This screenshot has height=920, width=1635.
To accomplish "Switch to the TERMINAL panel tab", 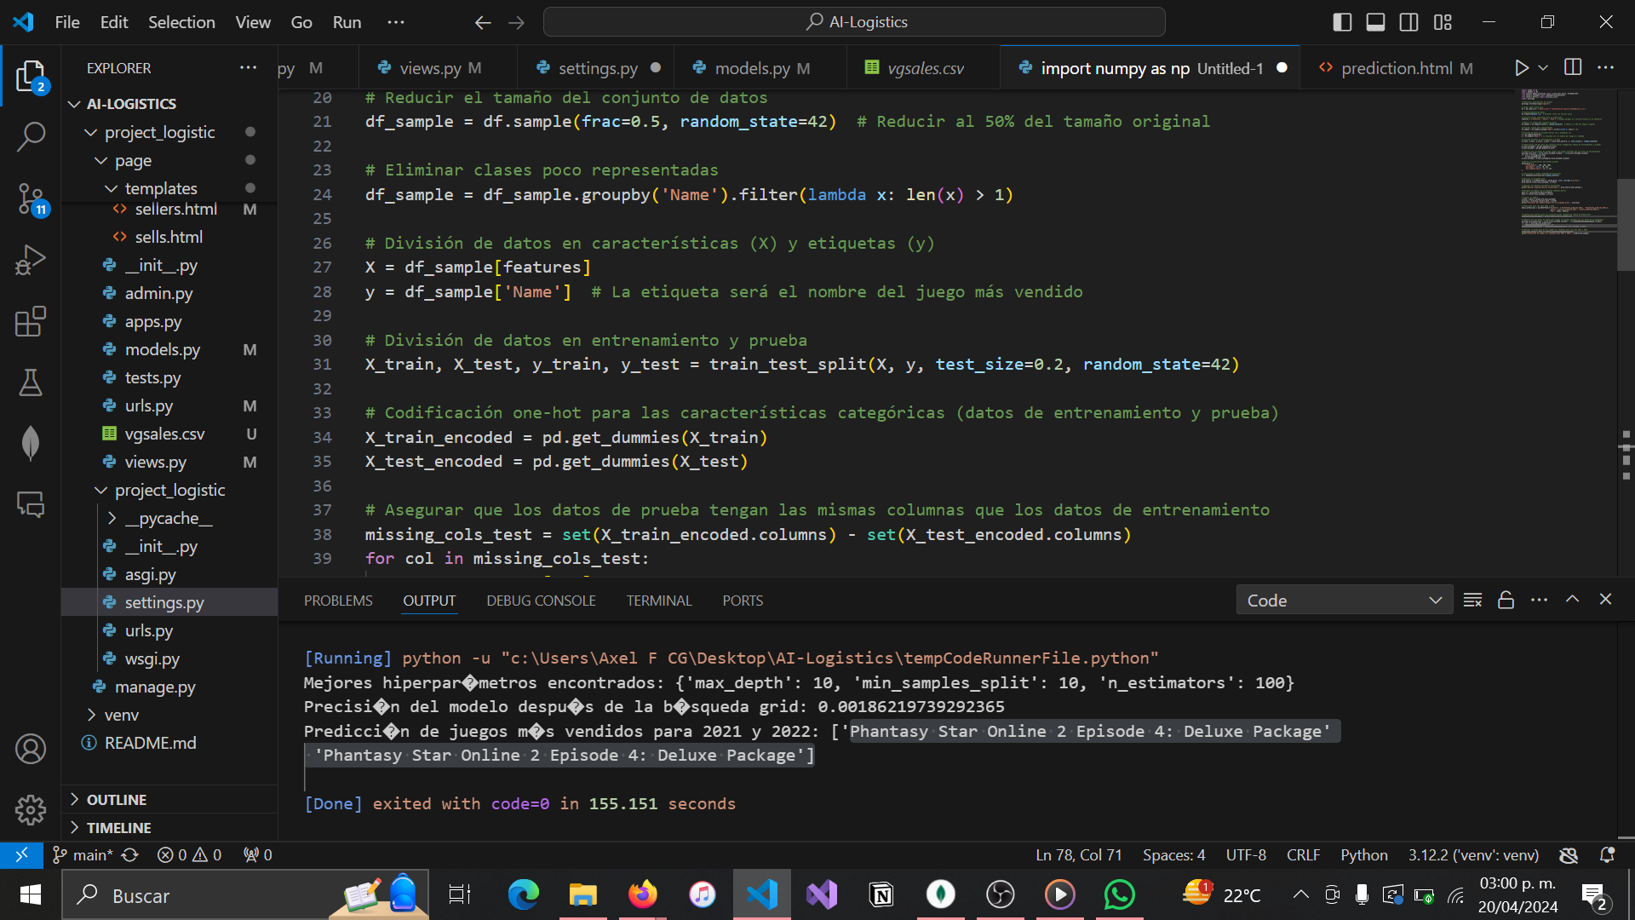I will click(659, 601).
